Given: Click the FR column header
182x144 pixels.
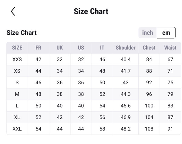Looking at the screenshot, I should pyautogui.click(x=38, y=48).
